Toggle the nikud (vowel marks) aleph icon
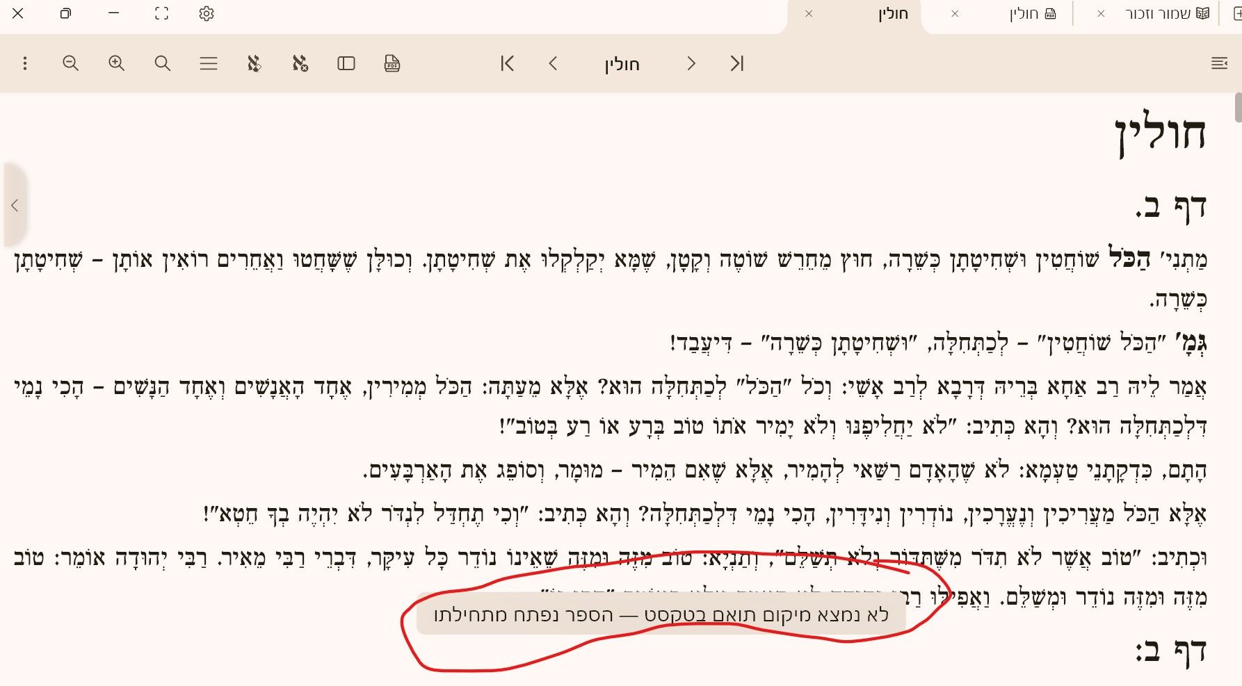The width and height of the screenshot is (1242, 686). click(254, 64)
